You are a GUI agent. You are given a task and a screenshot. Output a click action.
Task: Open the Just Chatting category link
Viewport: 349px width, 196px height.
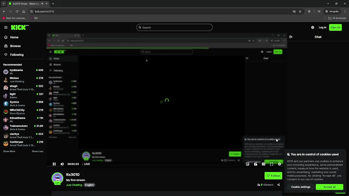[x=74, y=185]
